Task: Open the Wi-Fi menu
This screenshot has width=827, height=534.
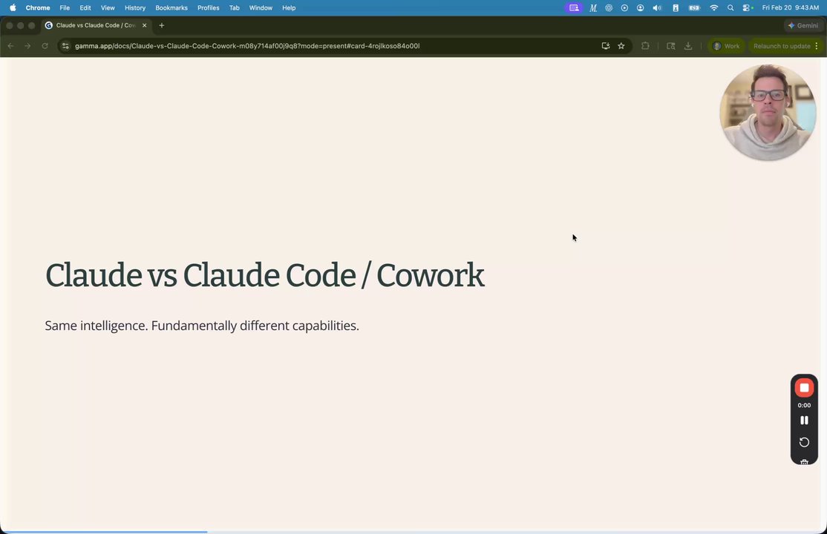Action: [713, 8]
